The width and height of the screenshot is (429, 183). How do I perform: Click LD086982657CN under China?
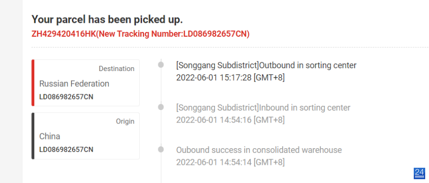pyautogui.click(x=66, y=150)
